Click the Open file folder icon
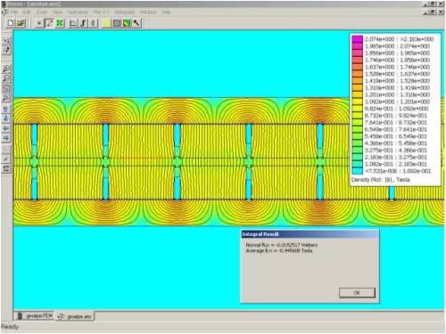446x334 pixels. (21, 23)
